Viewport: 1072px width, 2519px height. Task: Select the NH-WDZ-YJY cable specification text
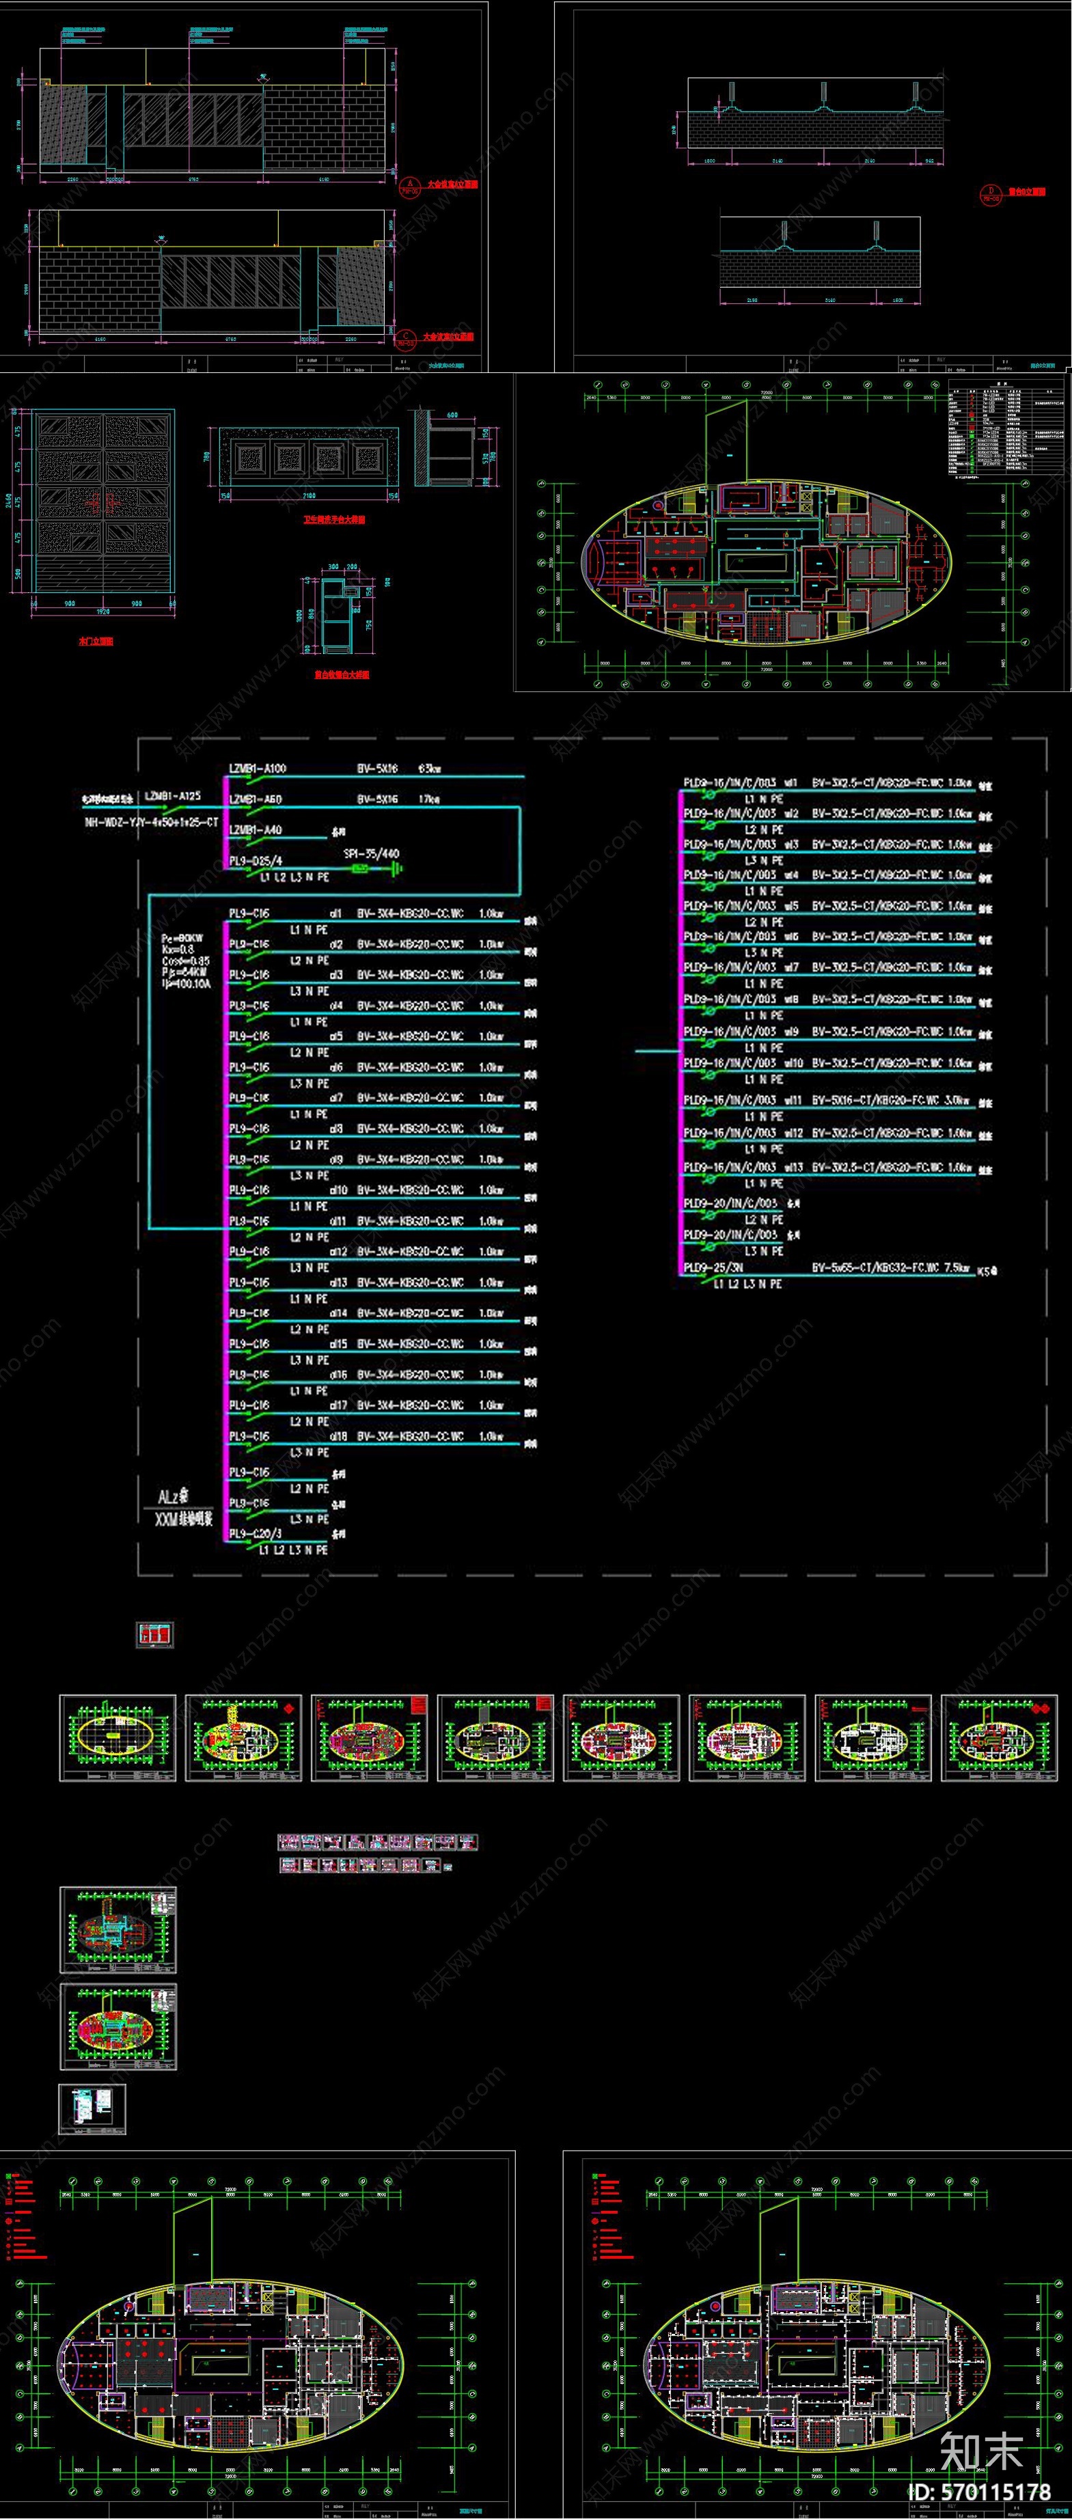pos(152,823)
